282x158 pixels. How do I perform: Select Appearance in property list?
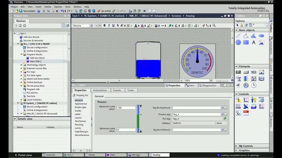pyautogui.click(x=81, y=104)
